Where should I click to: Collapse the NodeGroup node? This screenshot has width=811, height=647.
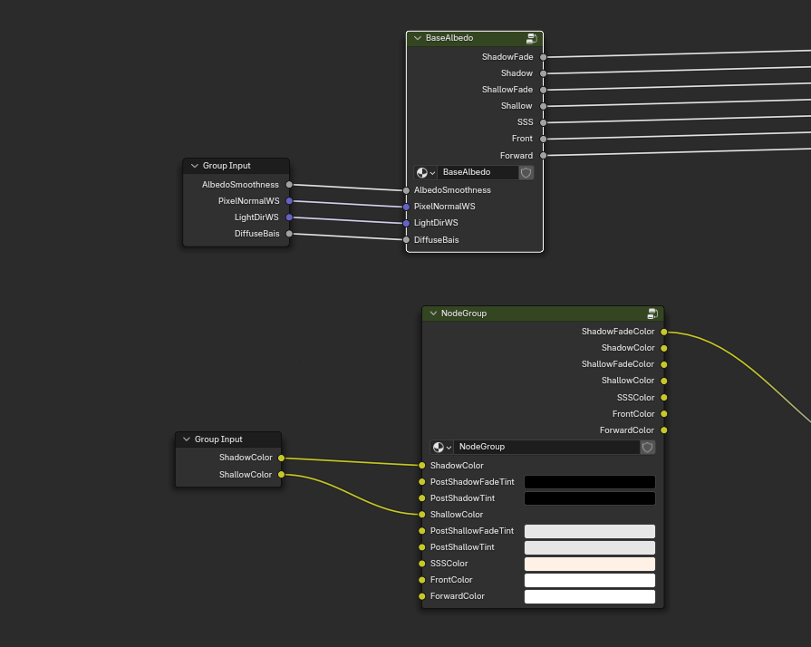point(433,314)
